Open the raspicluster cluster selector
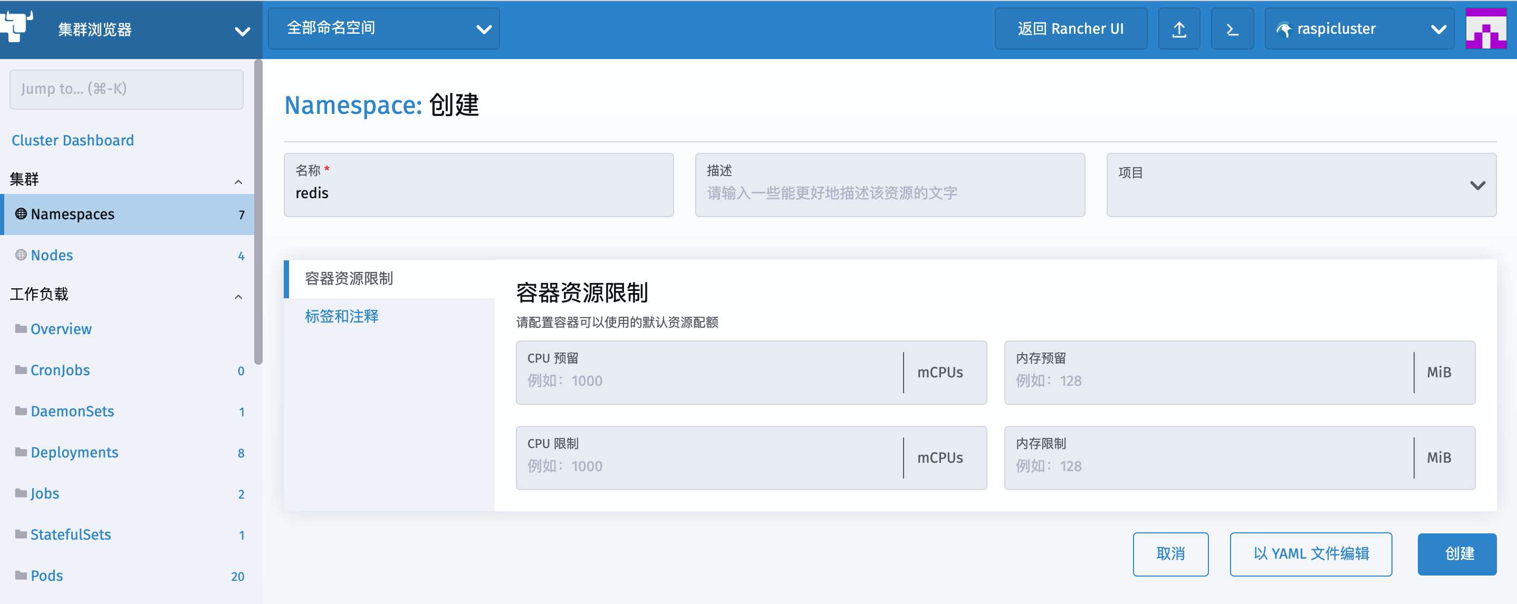This screenshot has height=604, width=1517. click(x=1359, y=29)
